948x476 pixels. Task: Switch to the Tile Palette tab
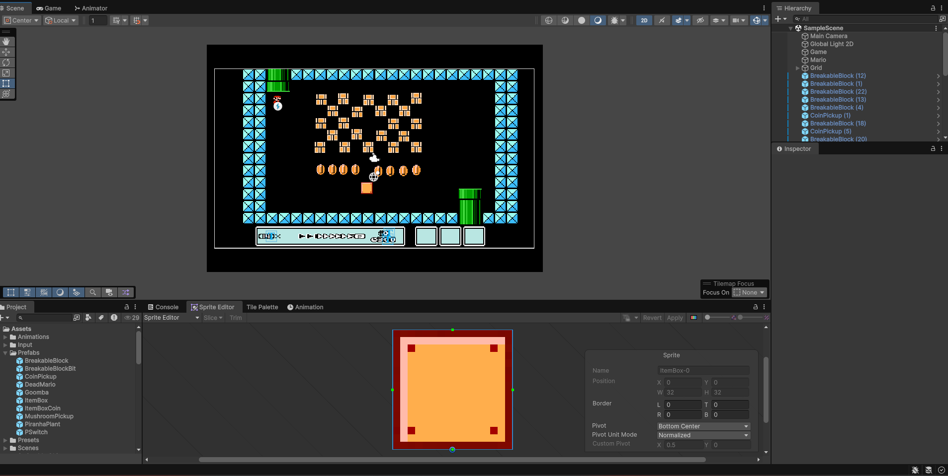[x=262, y=307]
